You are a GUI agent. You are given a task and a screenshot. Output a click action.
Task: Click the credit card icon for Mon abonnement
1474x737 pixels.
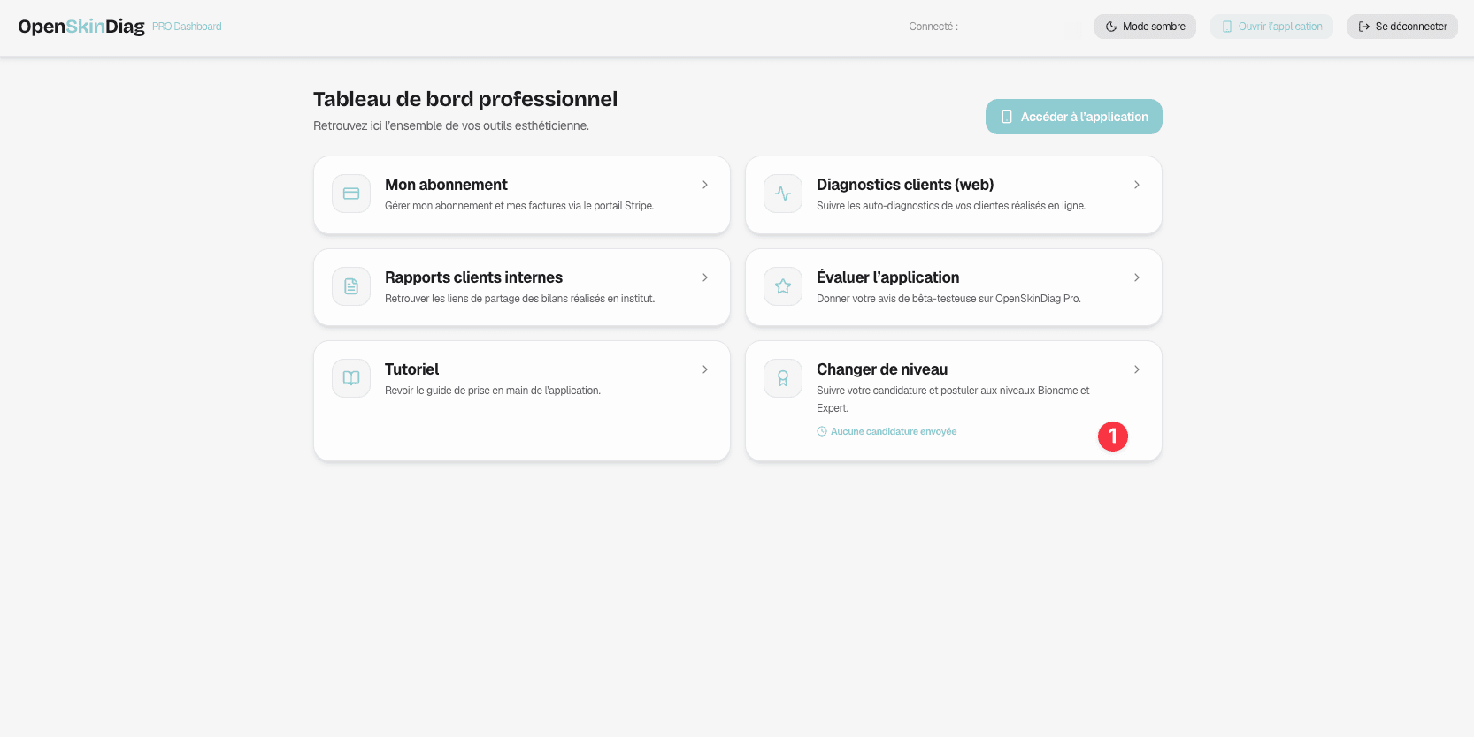[x=351, y=194]
